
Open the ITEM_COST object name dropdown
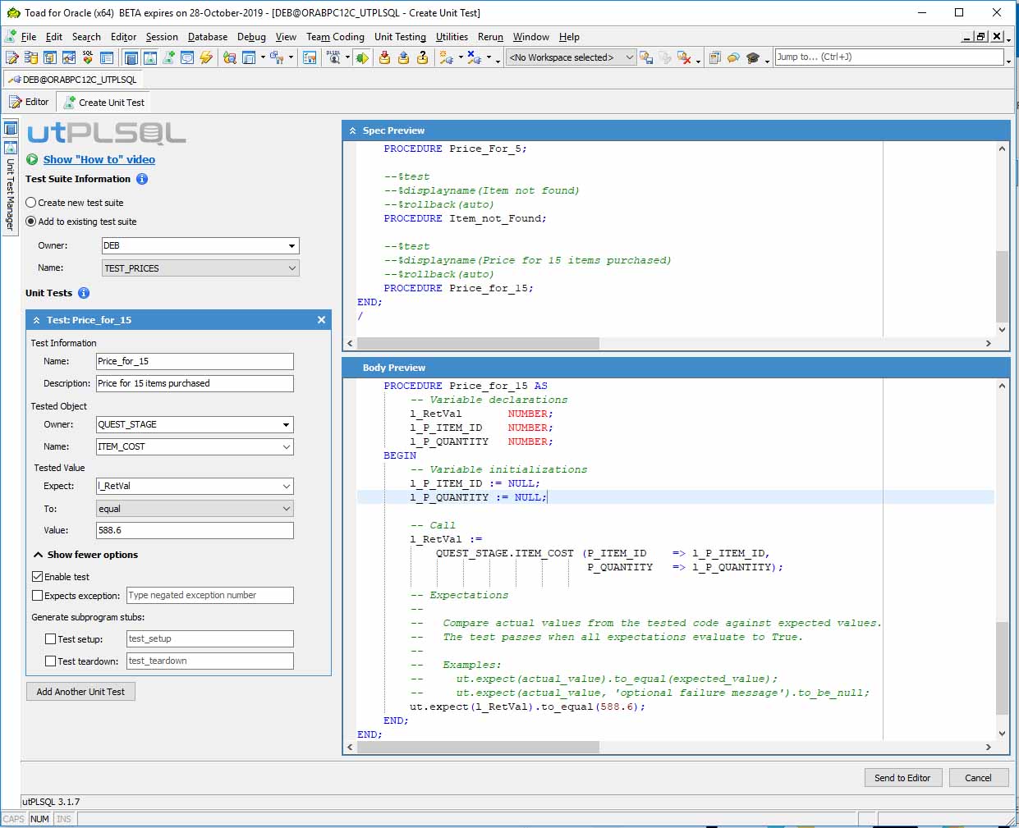pyautogui.click(x=286, y=446)
